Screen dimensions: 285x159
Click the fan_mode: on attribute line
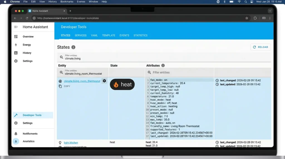pos(158,80)
